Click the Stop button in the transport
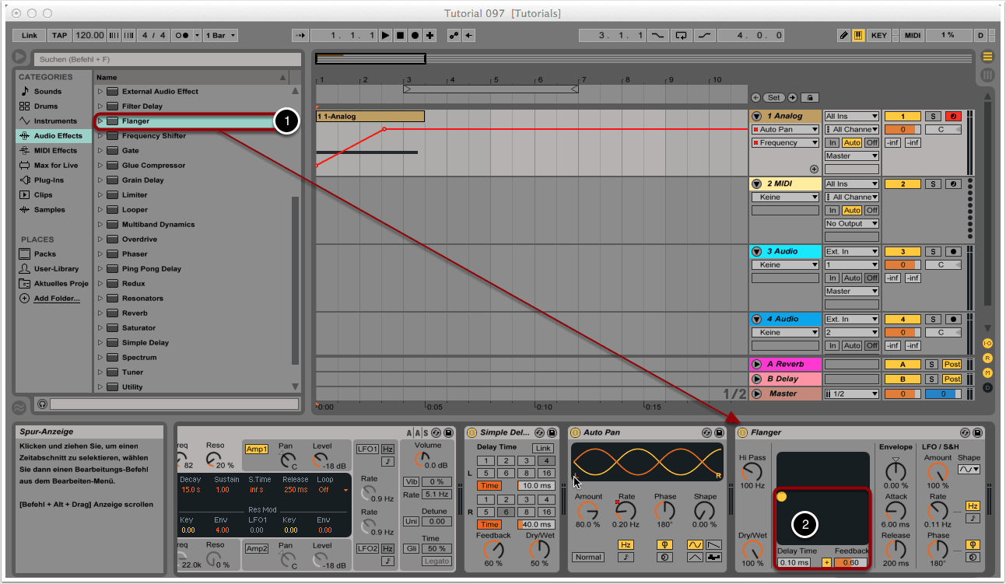The image size is (1006, 584). 400,36
